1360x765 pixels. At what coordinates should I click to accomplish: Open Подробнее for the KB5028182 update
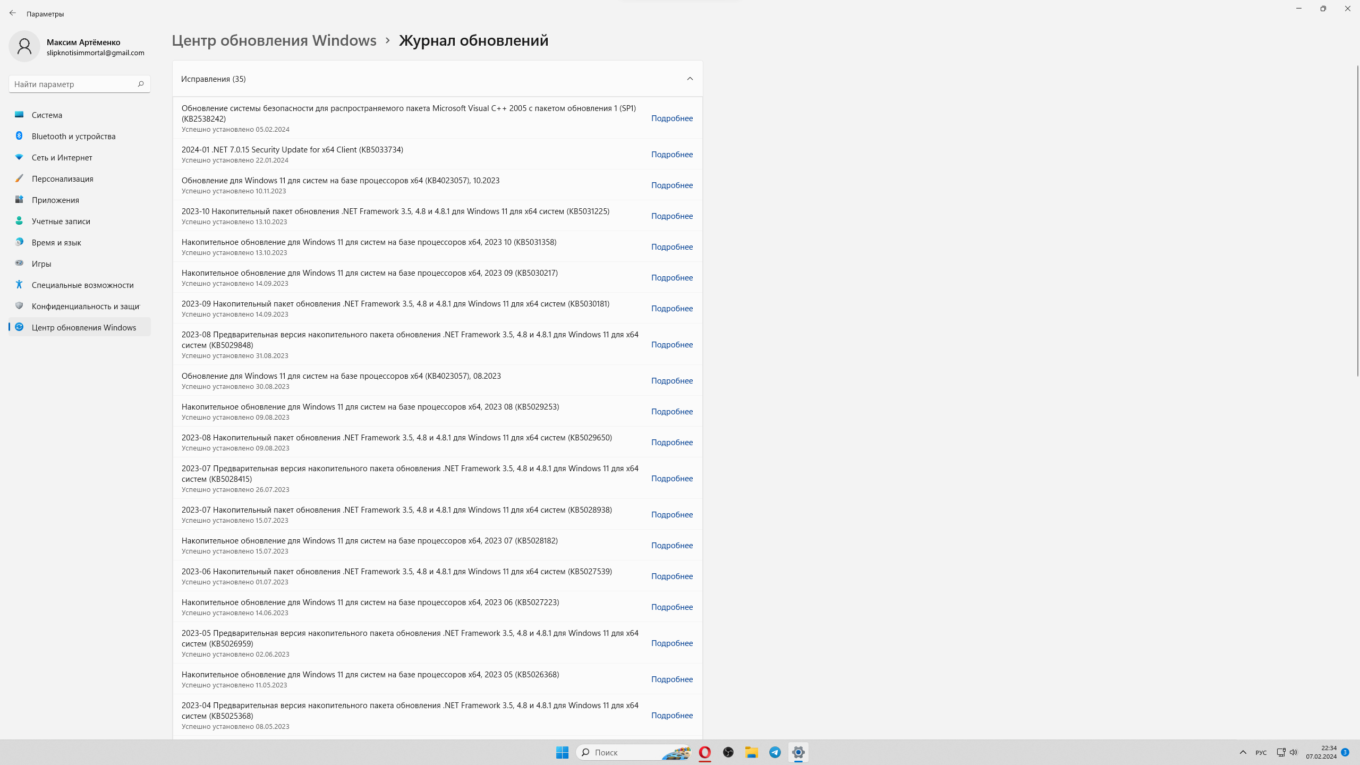(672, 545)
